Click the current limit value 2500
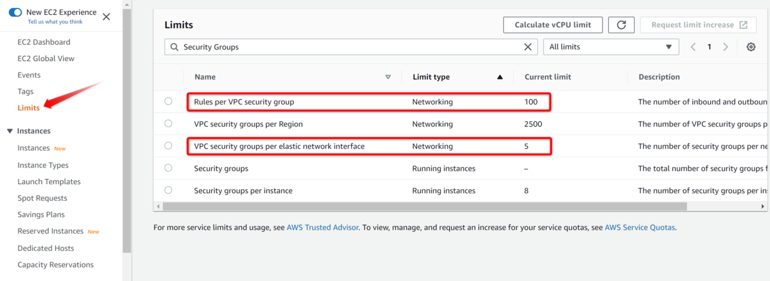770x281 pixels. (x=533, y=124)
